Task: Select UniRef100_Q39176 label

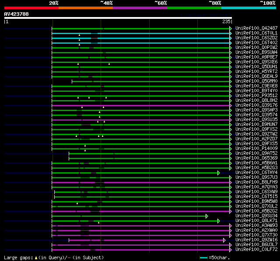Action: pos(256,105)
